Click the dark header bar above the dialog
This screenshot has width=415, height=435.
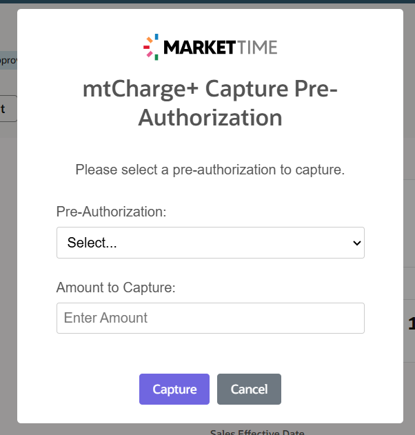point(207,1)
